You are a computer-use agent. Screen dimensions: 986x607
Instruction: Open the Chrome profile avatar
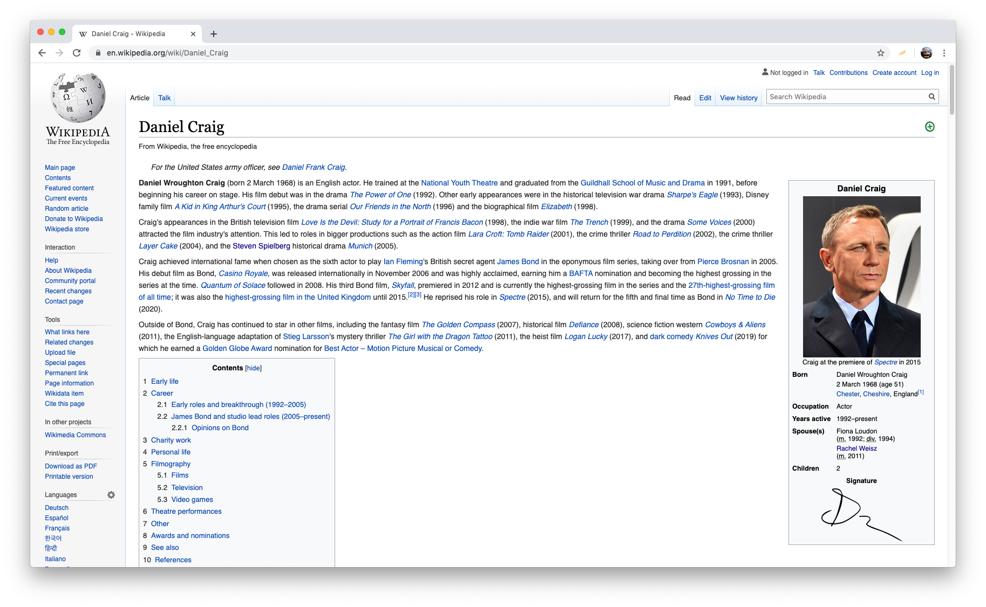pyautogui.click(x=927, y=53)
